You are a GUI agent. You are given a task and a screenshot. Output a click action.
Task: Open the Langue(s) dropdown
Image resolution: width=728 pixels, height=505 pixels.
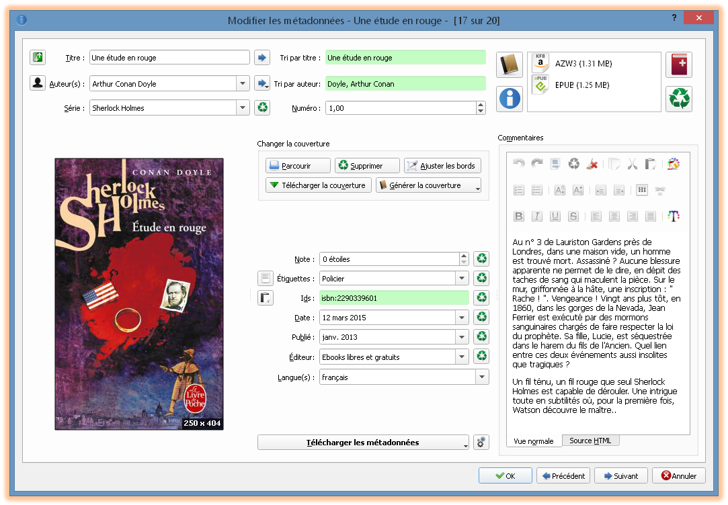click(x=482, y=377)
